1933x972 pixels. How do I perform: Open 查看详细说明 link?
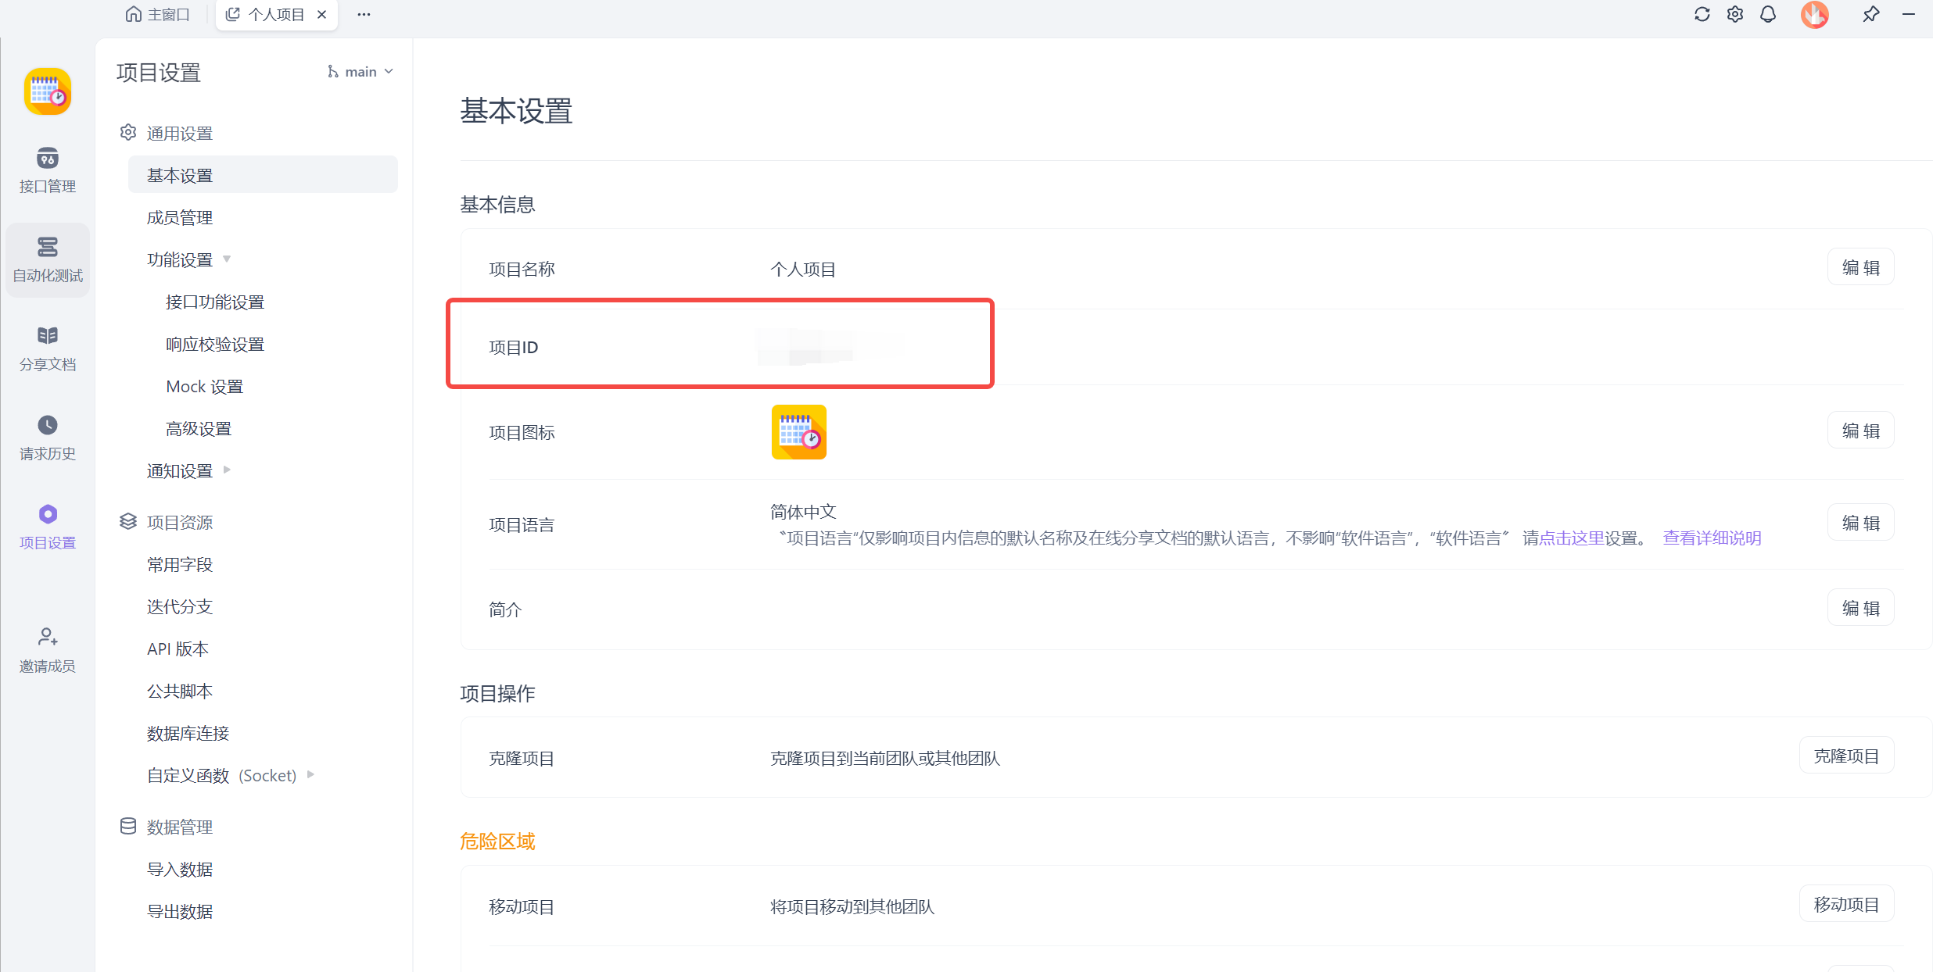pos(1712,538)
